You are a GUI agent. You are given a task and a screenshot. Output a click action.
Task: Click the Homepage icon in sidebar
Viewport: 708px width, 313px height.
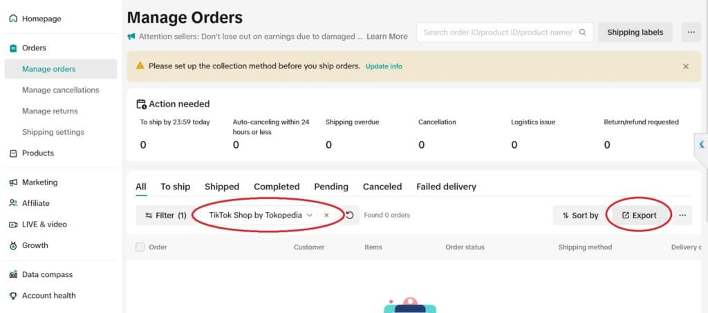(x=13, y=19)
